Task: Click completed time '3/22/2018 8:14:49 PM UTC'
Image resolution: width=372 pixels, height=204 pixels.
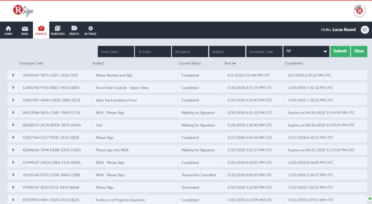Action: click(x=311, y=162)
